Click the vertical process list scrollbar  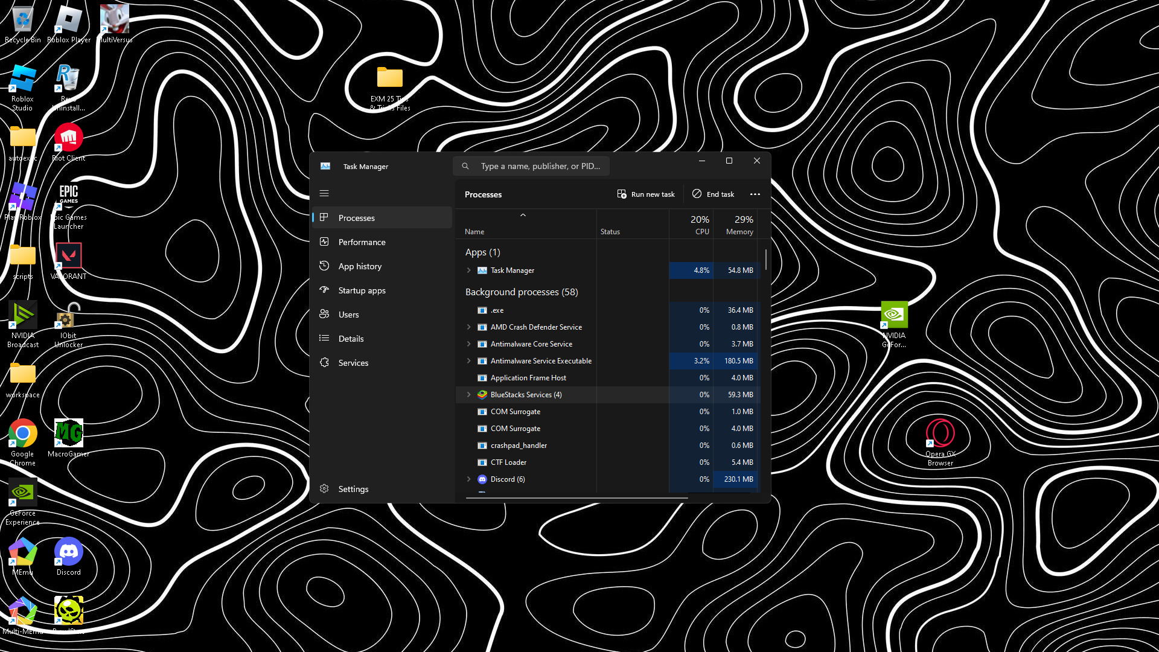tap(766, 260)
